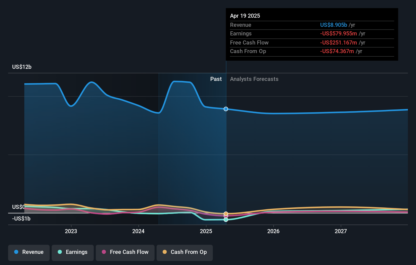This screenshot has height=265, width=416.
Task: Click the Revenue row label in tooltip
Action: point(241,25)
